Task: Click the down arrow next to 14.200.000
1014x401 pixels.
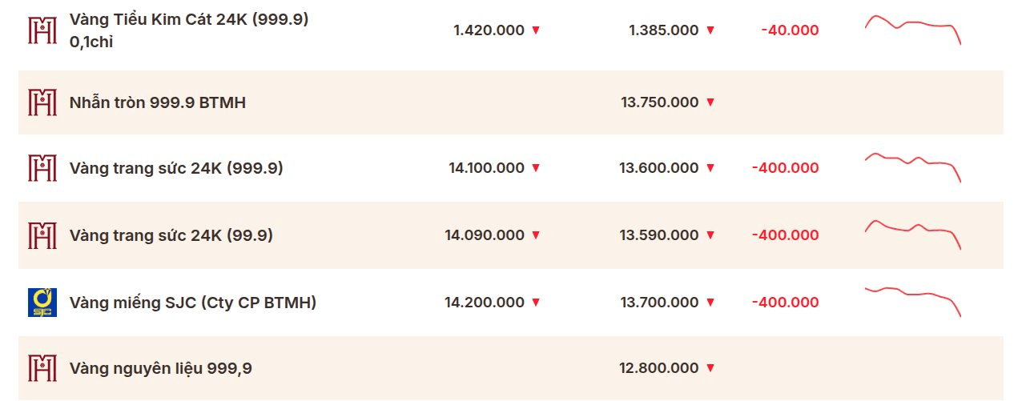Action: pos(536,303)
